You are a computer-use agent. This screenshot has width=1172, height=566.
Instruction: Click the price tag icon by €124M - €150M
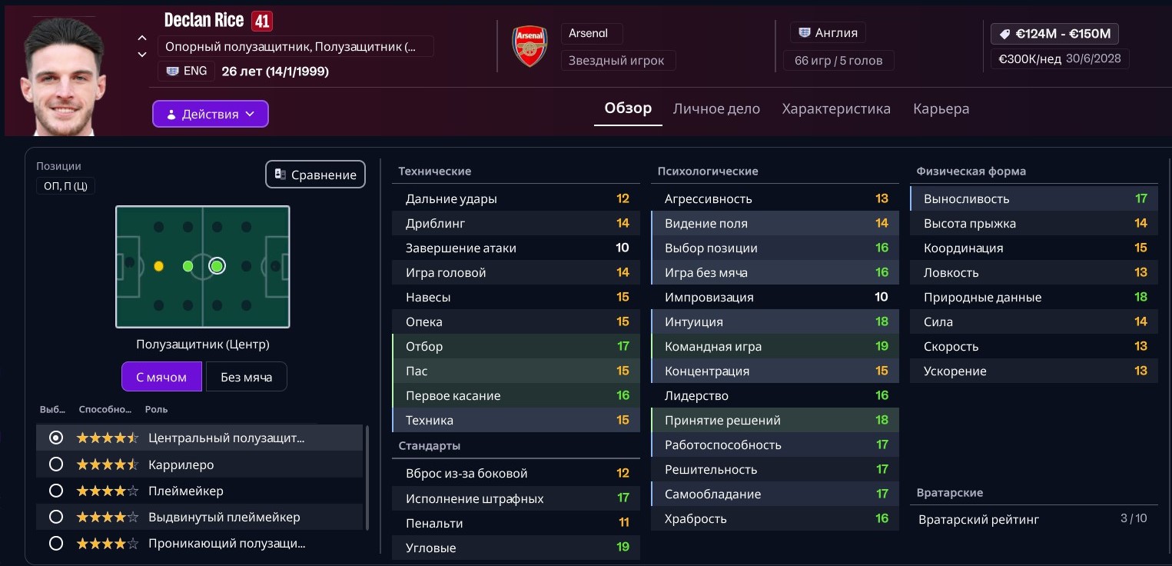[x=1004, y=34]
